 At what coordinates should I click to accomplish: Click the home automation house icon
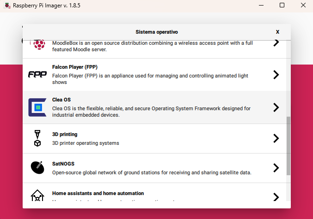click(x=37, y=195)
